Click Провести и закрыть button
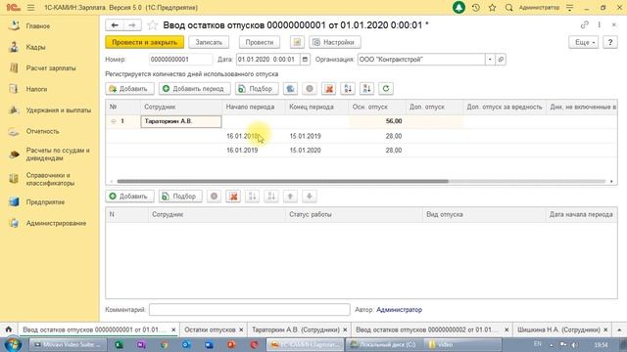The height and width of the screenshot is (352, 627). [144, 42]
